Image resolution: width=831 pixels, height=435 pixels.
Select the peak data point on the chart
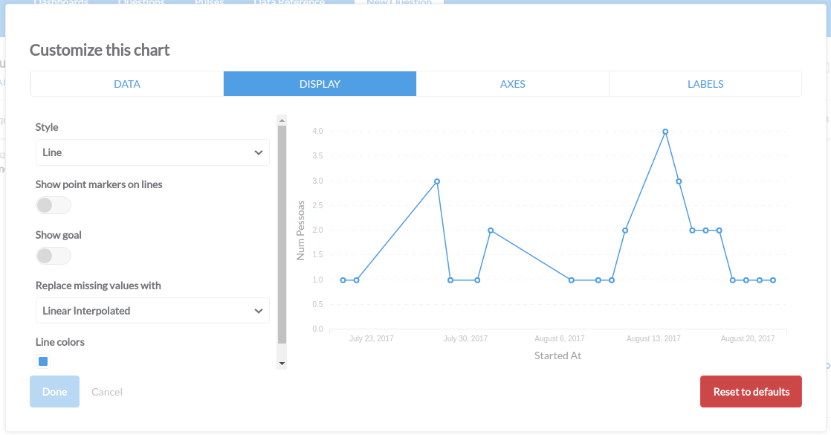point(665,131)
